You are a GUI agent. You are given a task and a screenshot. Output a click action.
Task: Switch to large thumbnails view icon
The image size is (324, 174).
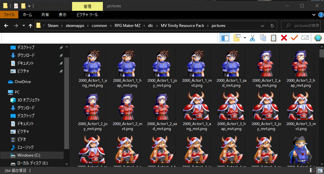[319, 171]
